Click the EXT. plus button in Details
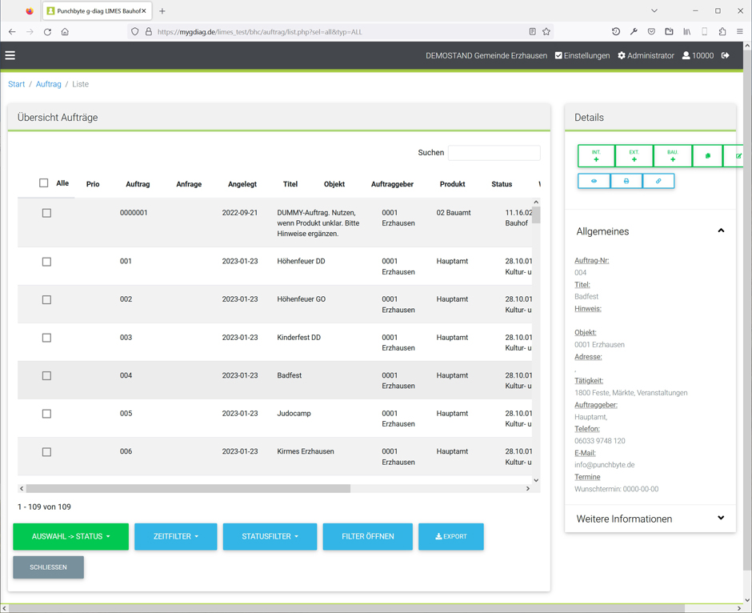Image resolution: width=752 pixels, height=613 pixels. coord(634,156)
